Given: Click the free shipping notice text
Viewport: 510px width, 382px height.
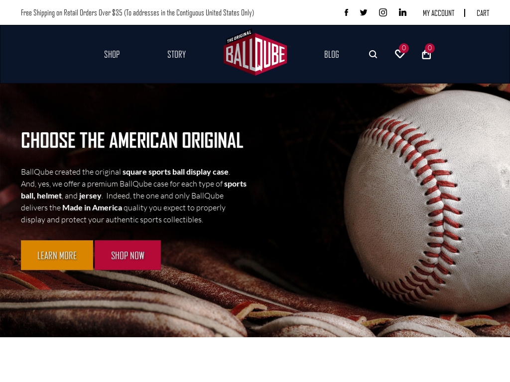Looking at the screenshot, I should tap(137, 12).
